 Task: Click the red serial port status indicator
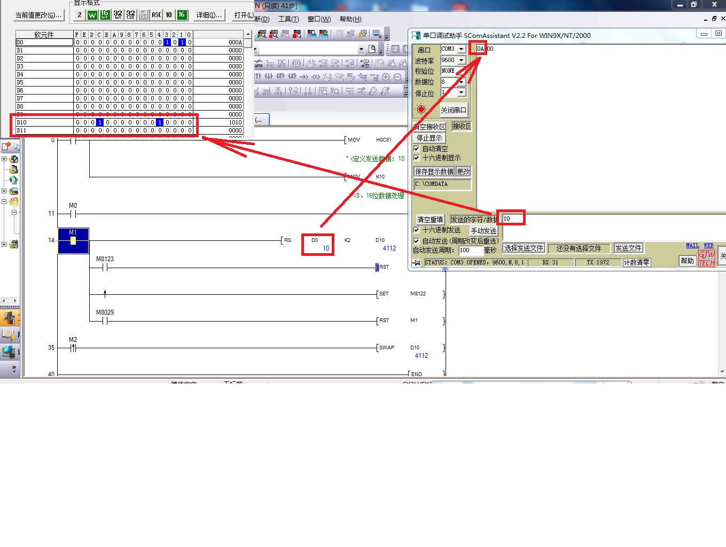[421, 110]
